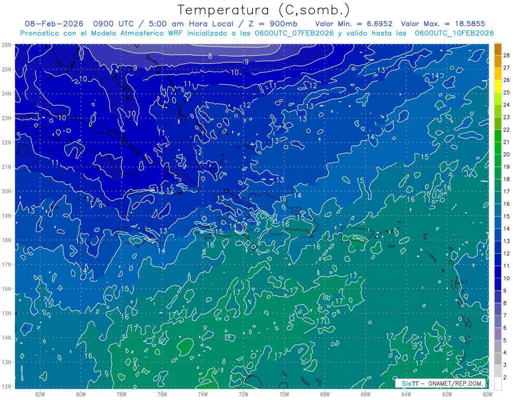Click the color bar label '19'
This screenshot has height=400, width=518.
click(507, 167)
